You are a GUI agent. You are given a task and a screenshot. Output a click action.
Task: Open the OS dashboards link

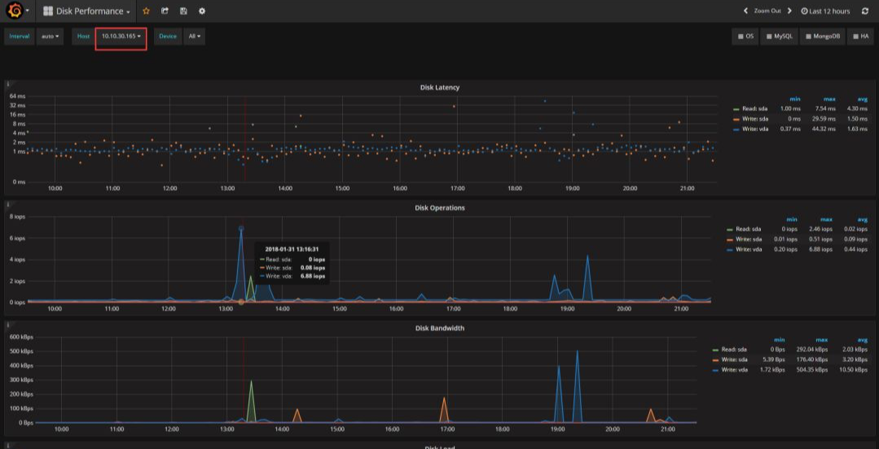click(745, 37)
